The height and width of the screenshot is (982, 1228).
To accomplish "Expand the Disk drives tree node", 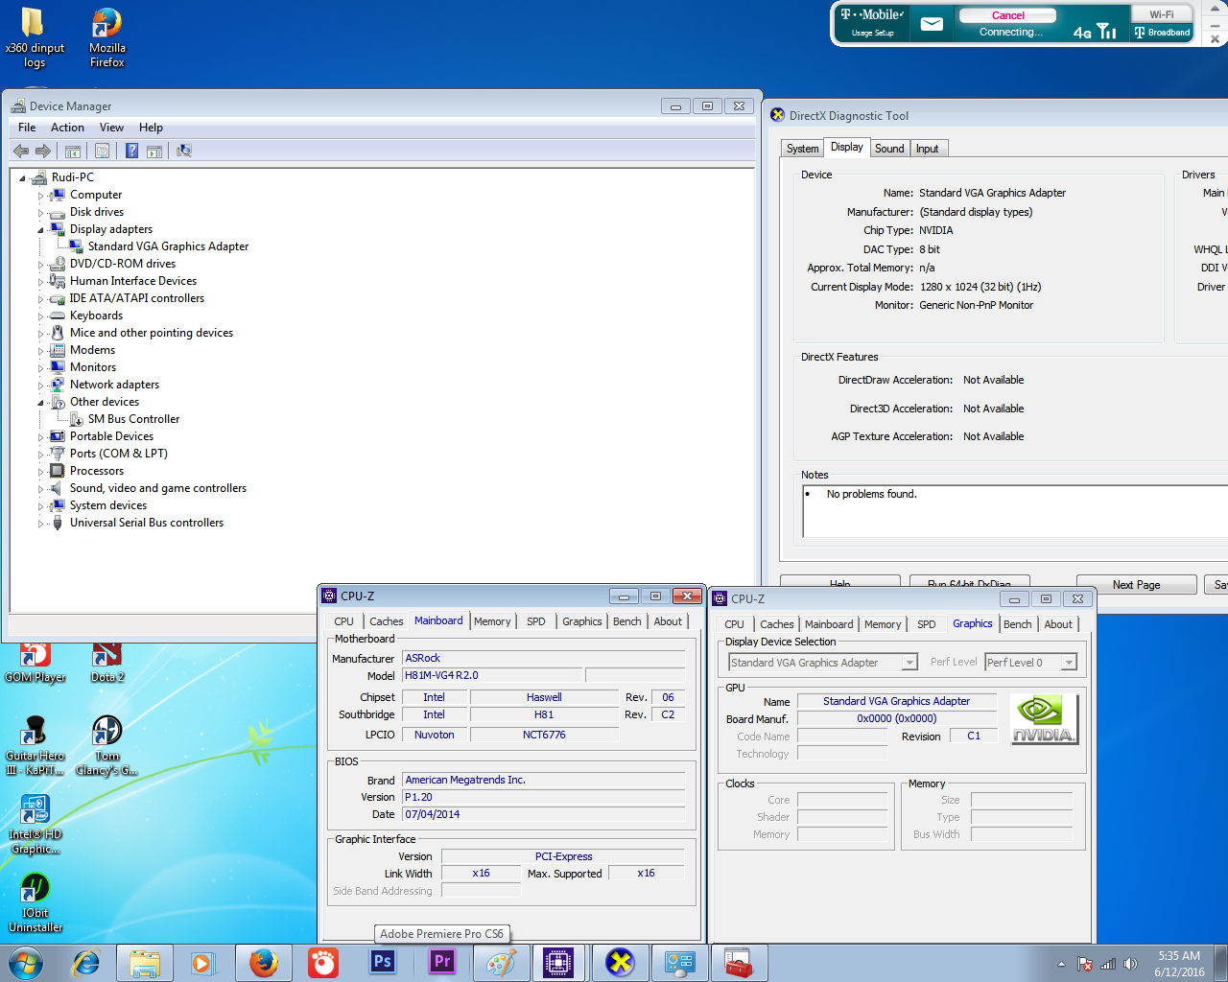I will point(40,213).
